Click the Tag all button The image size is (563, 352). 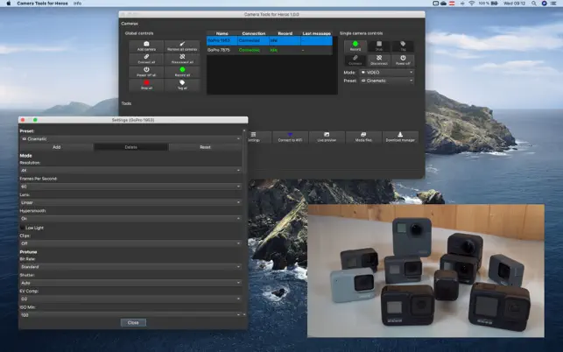click(x=182, y=85)
